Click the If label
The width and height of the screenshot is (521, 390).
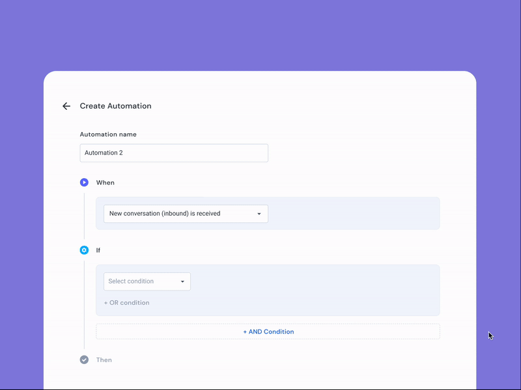click(98, 250)
